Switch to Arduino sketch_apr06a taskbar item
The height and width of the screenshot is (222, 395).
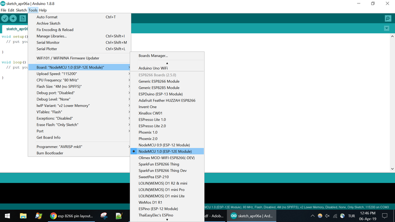tap(252, 216)
